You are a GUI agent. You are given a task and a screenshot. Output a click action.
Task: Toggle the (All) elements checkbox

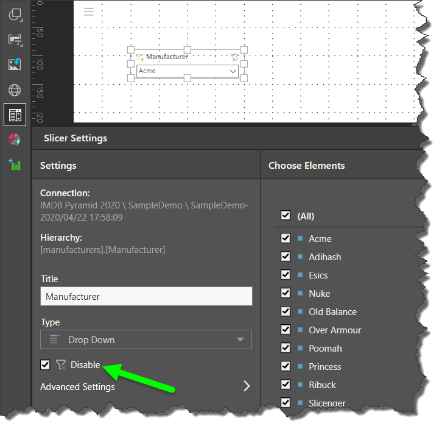(286, 216)
